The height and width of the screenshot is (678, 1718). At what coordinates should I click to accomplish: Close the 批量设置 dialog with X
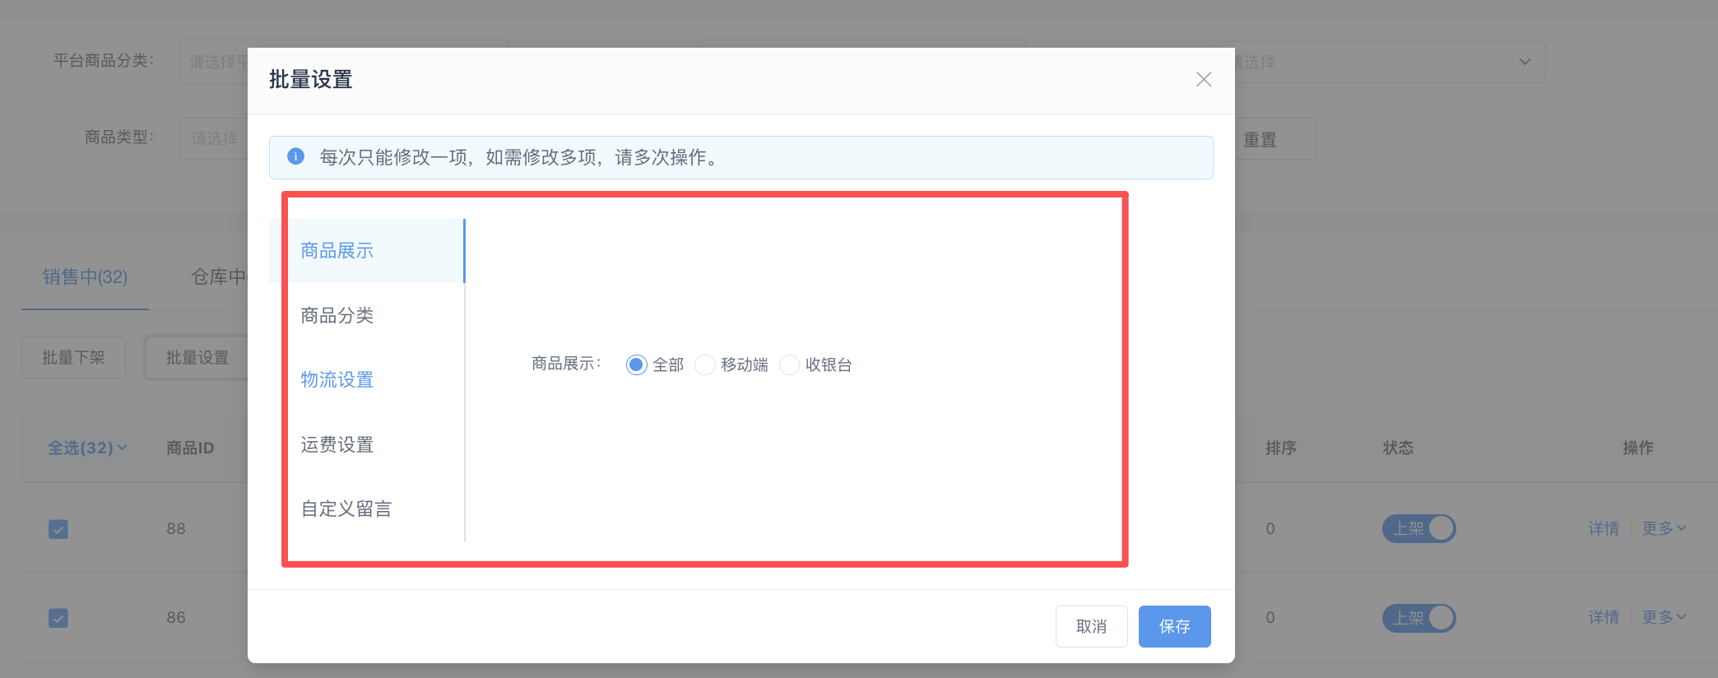1204,80
